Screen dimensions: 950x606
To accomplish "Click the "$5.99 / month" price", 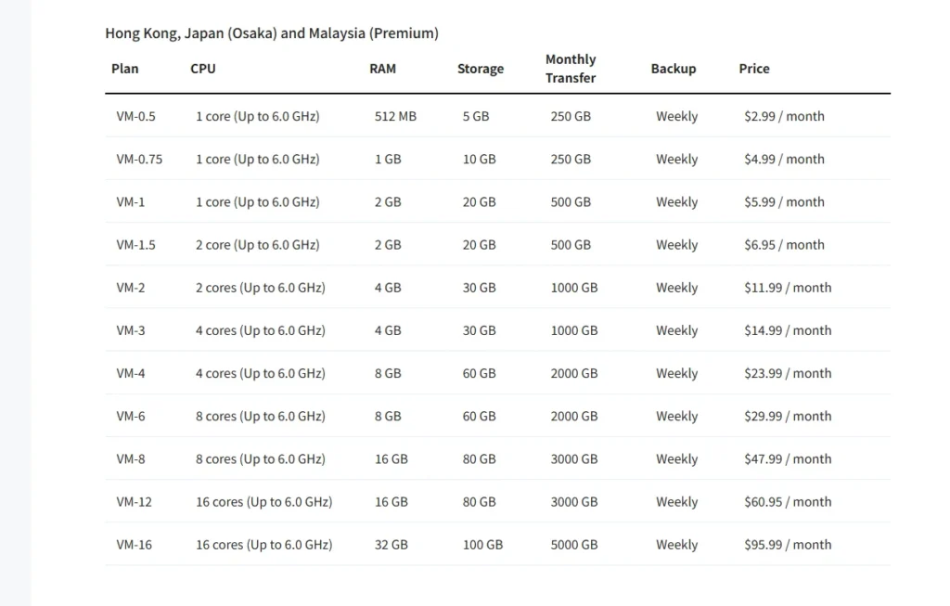I will (785, 202).
